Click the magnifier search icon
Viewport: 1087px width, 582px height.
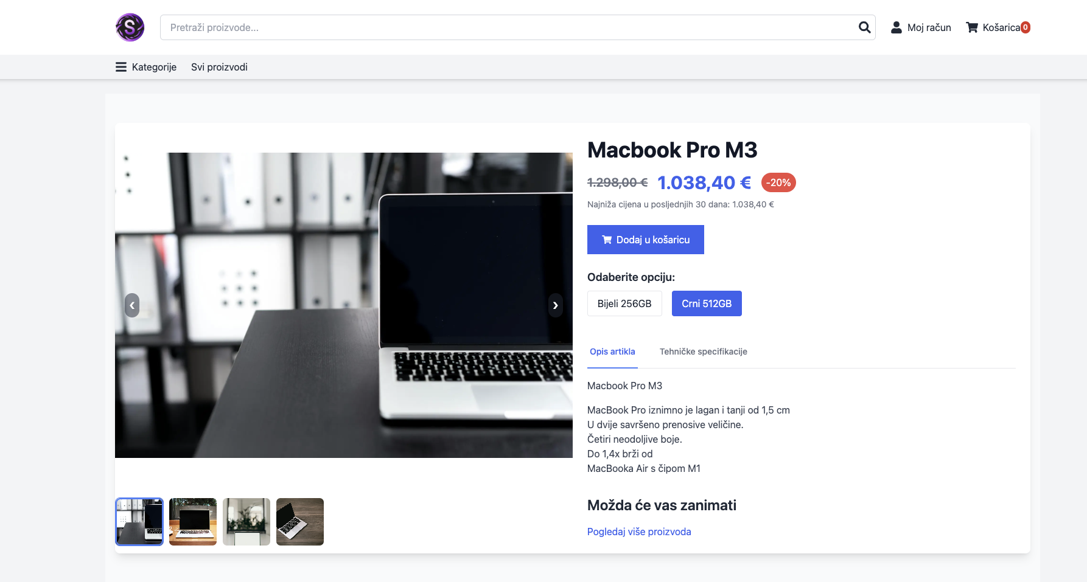tap(864, 27)
